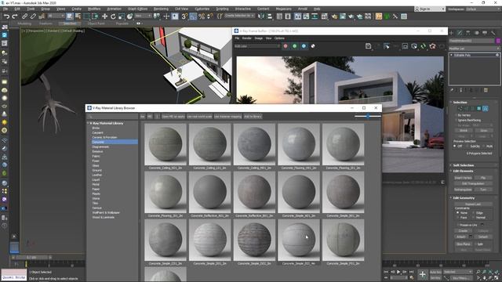This screenshot has width=502, height=282.
Task: Select Preview Selection Off radio
Action: [x=455, y=146]
